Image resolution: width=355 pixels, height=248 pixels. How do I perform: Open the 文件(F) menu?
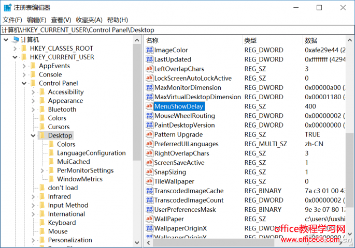pos(12,20)
